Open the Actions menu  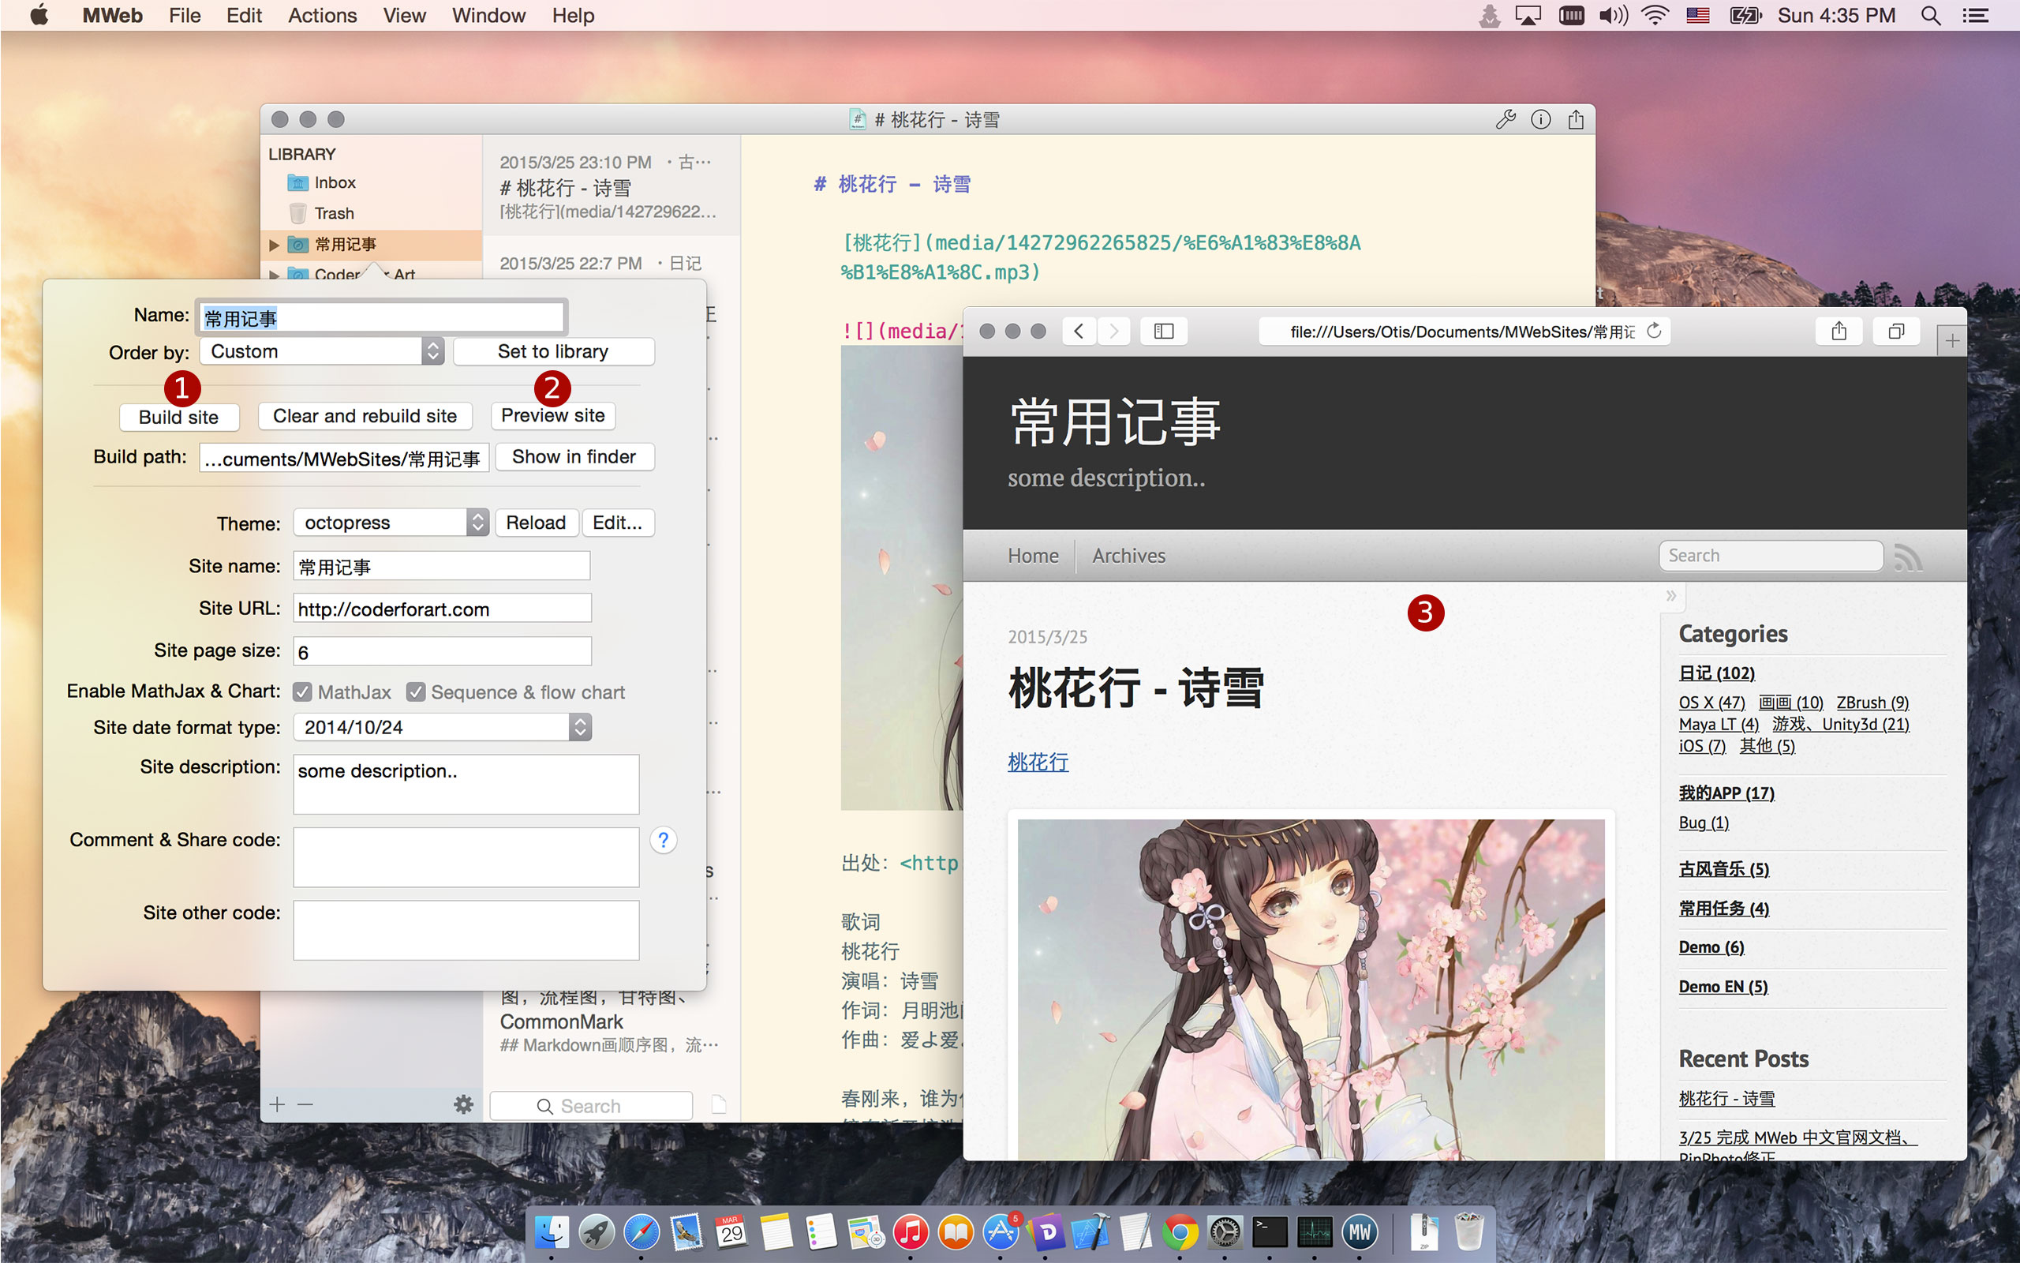pyautogui.click(x=322, y=16)
